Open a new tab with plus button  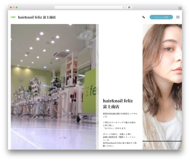click(180, 8)
